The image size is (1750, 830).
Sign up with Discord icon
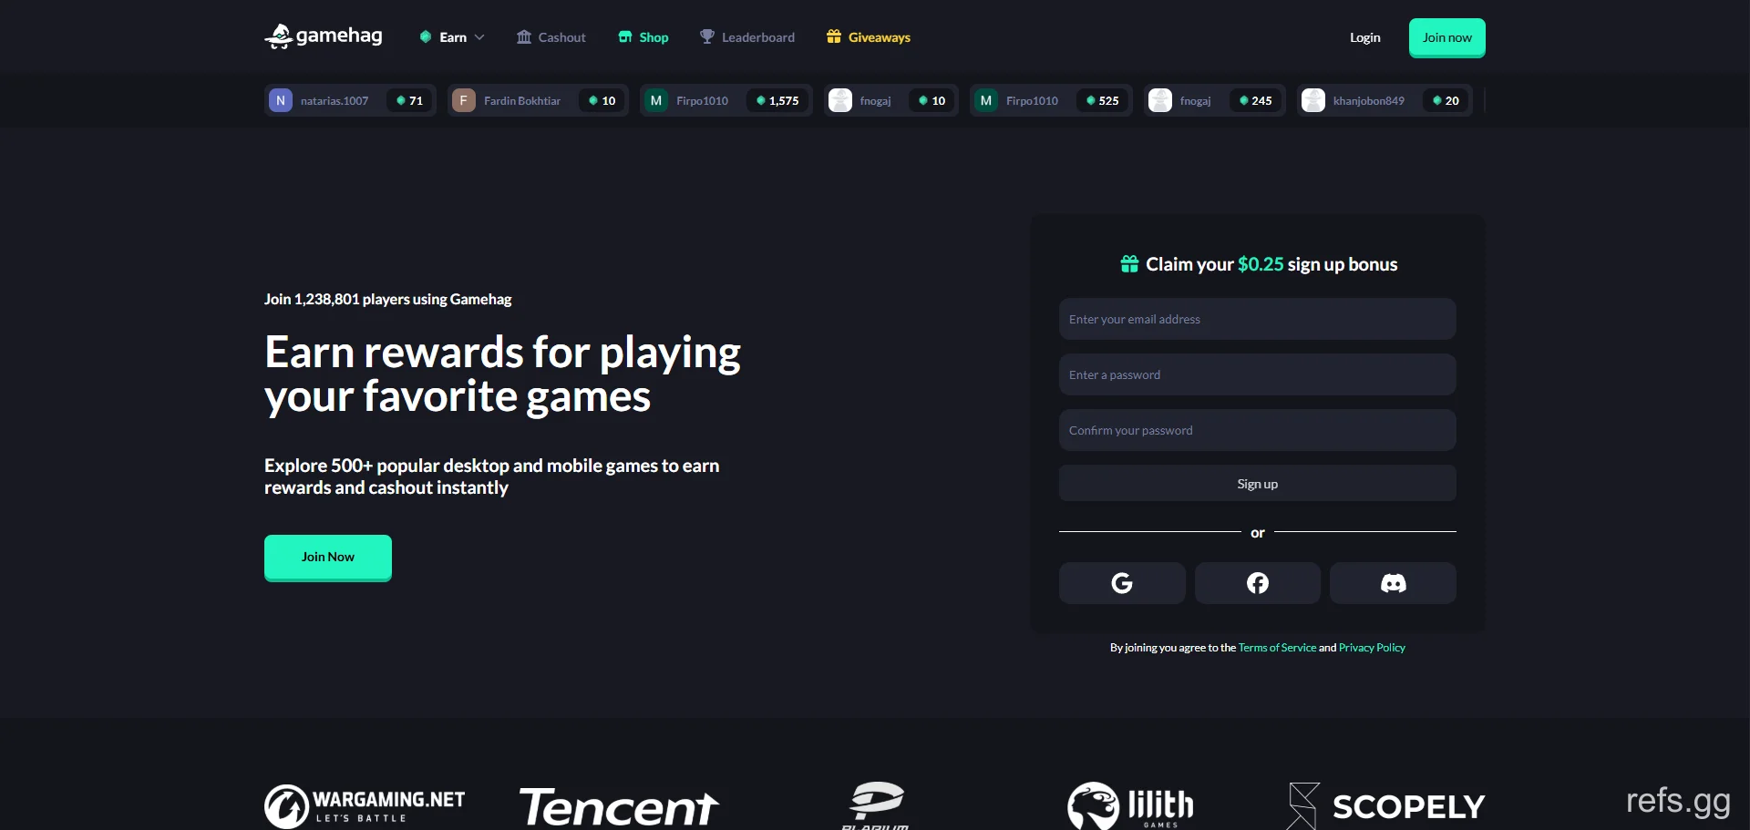pyautogui.click(x=1393, y=583)
